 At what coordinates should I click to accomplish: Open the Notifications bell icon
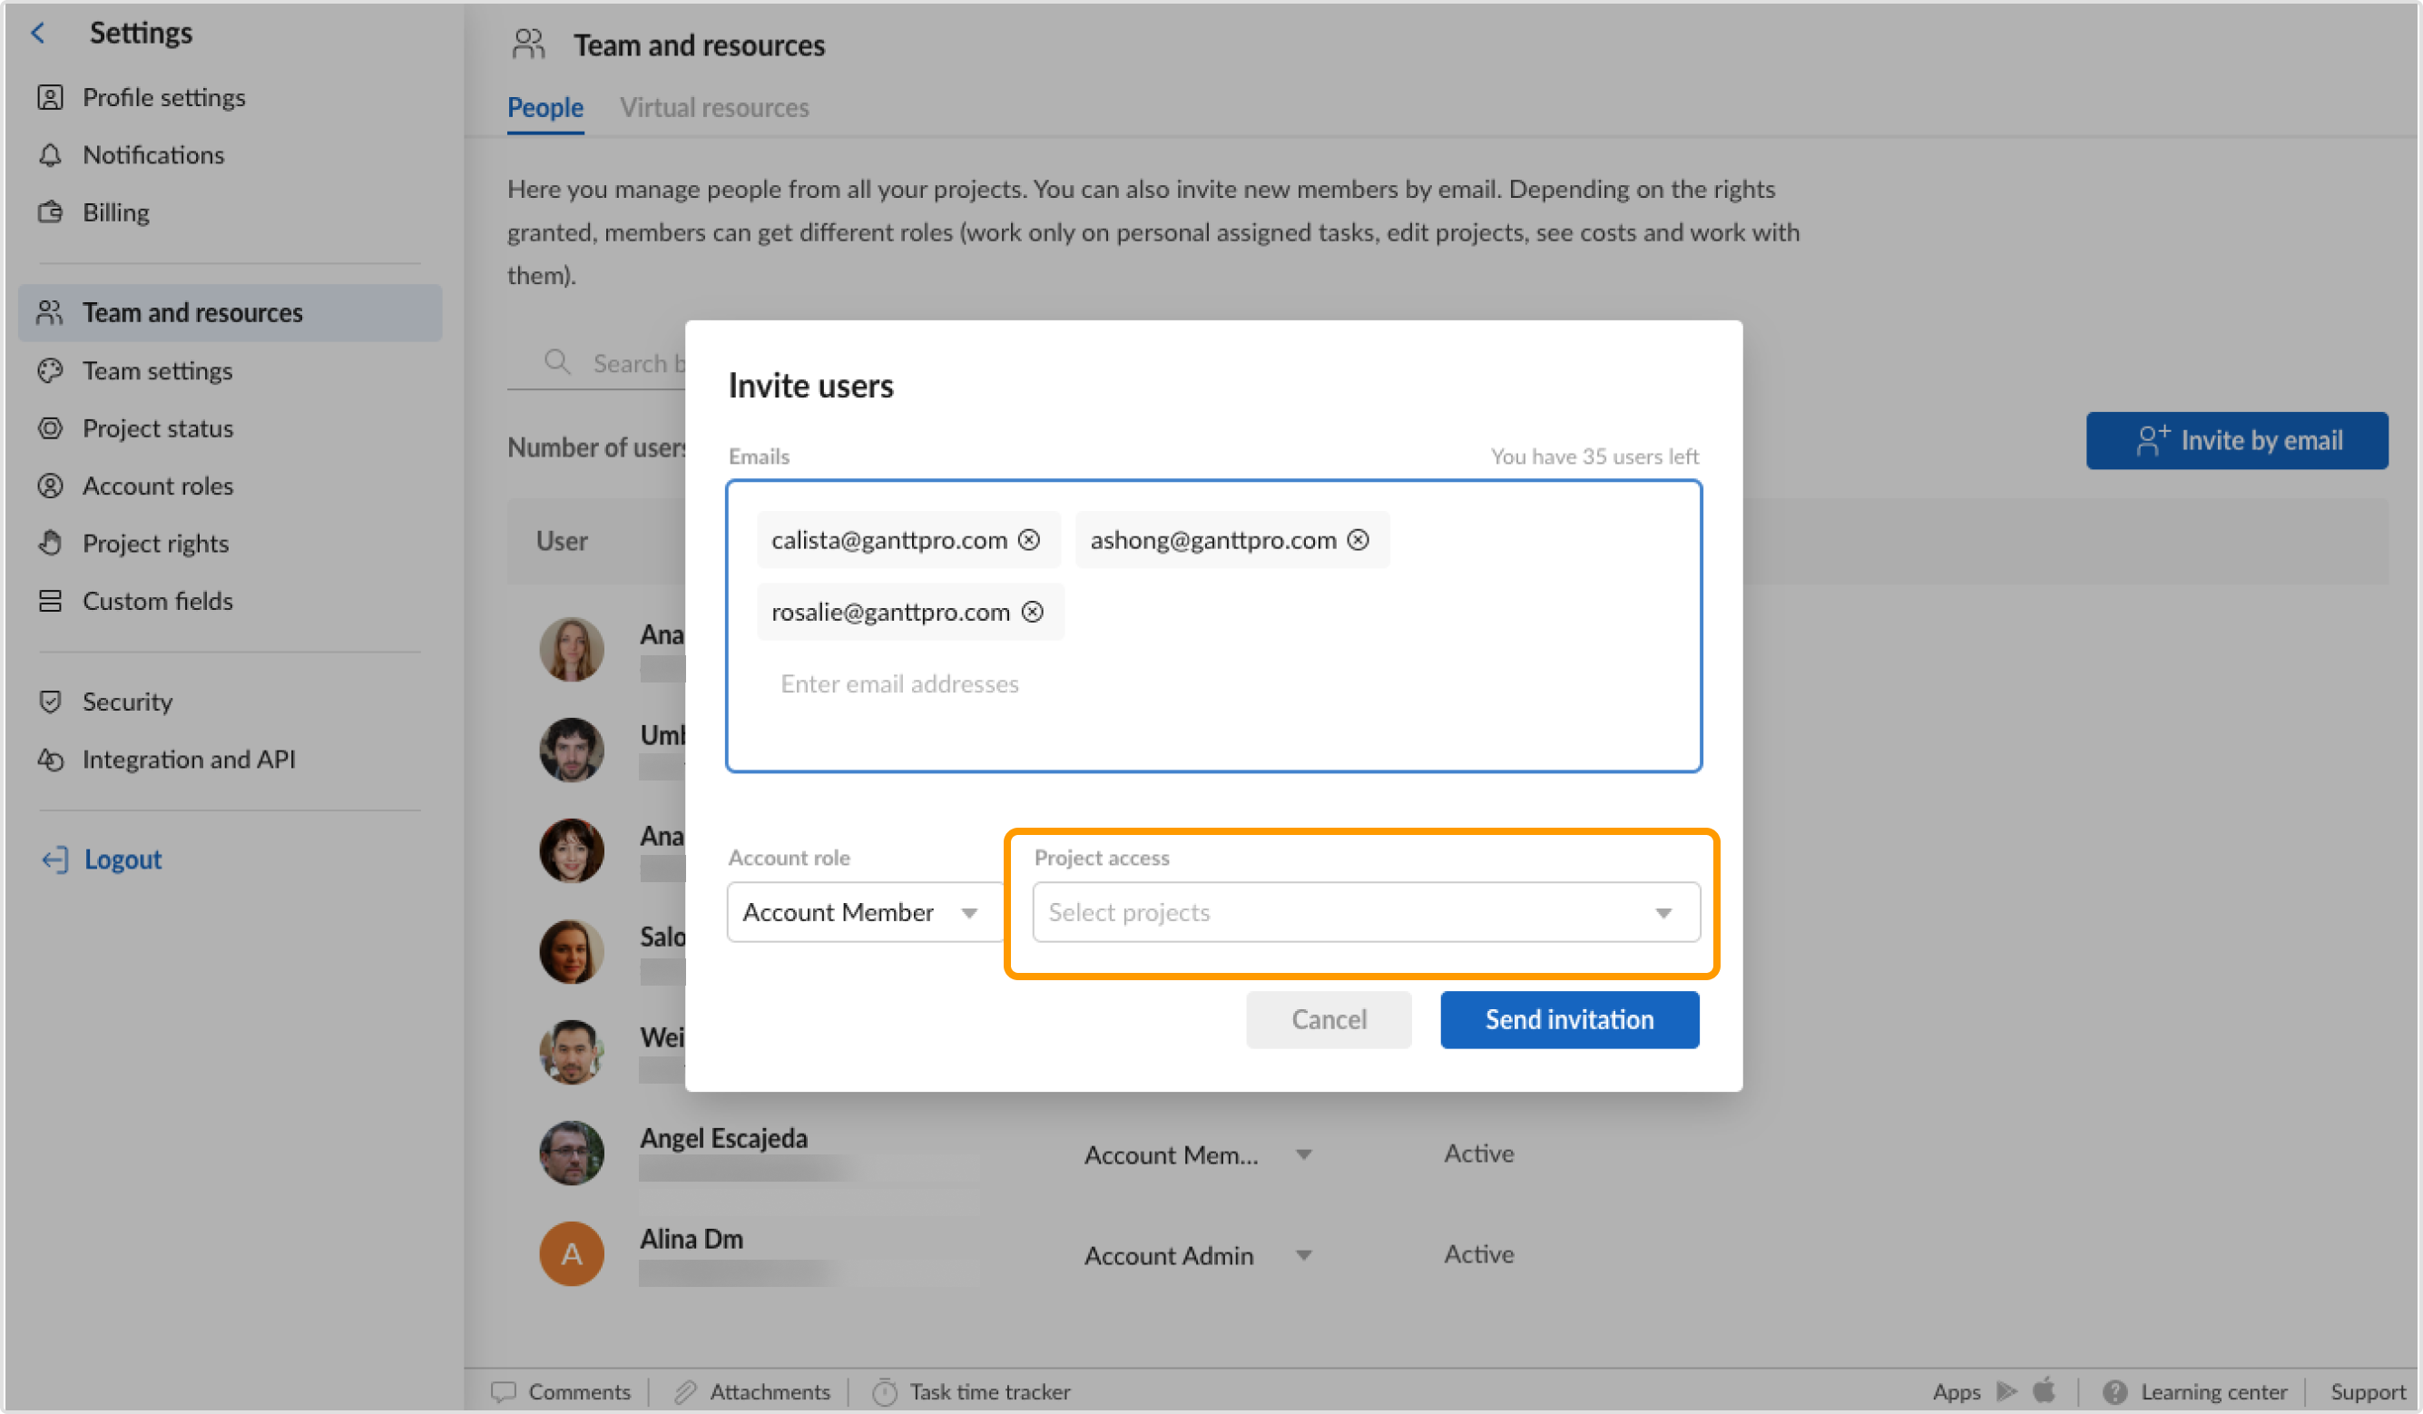click(51, 155)
